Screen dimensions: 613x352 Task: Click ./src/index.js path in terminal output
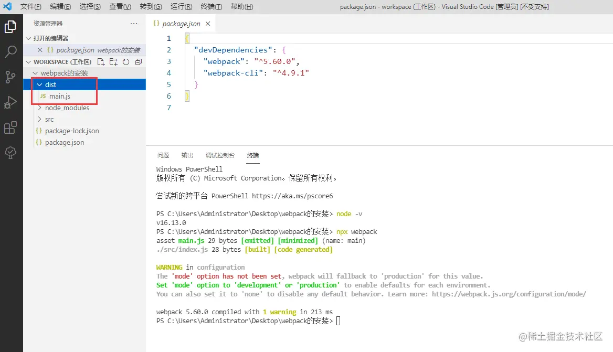(182, 250)
